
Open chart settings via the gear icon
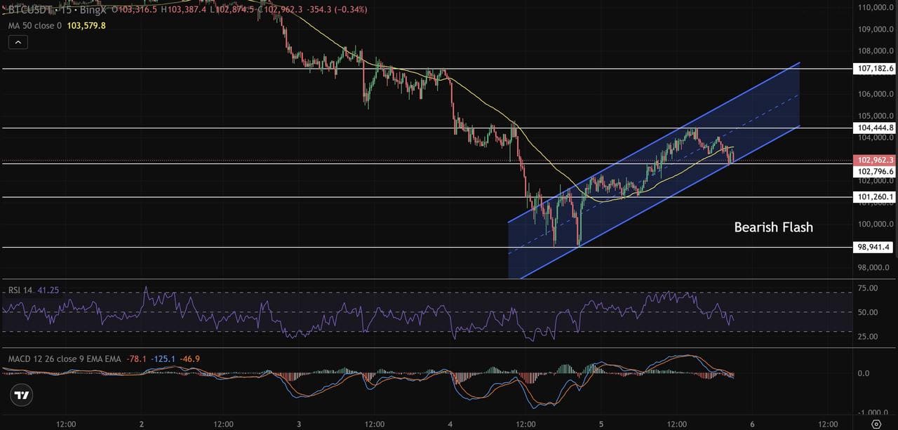876,424
